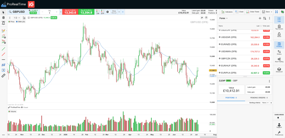Open Lists sidebar tab
Screen dimensions: 285x138
coord(279,20)
